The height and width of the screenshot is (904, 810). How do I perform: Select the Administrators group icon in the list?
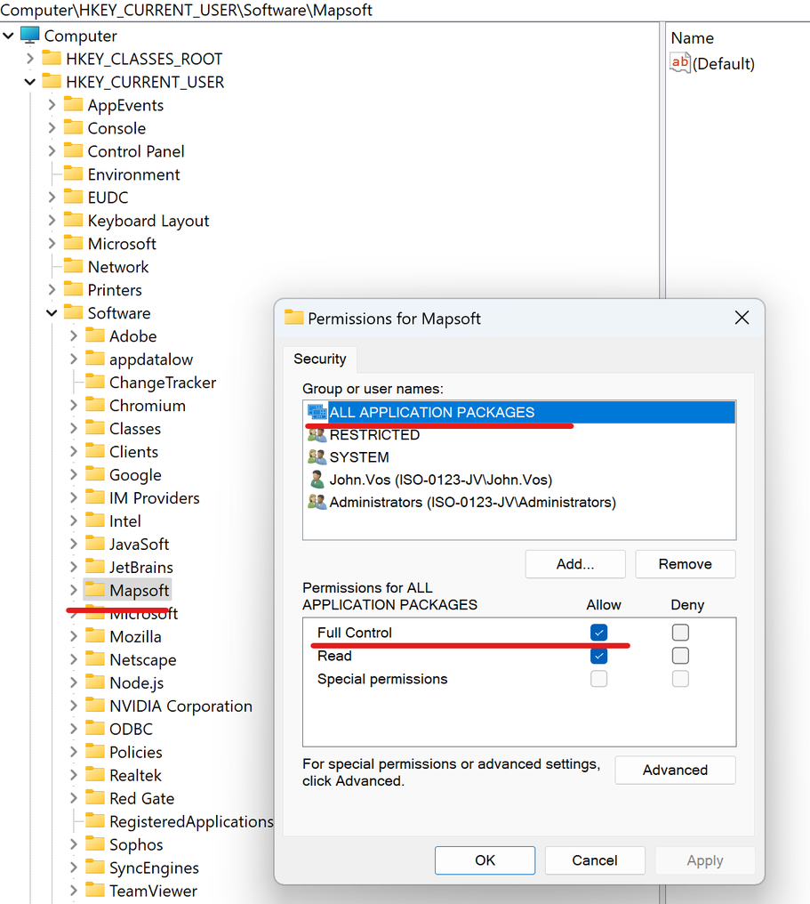[317, 502]
